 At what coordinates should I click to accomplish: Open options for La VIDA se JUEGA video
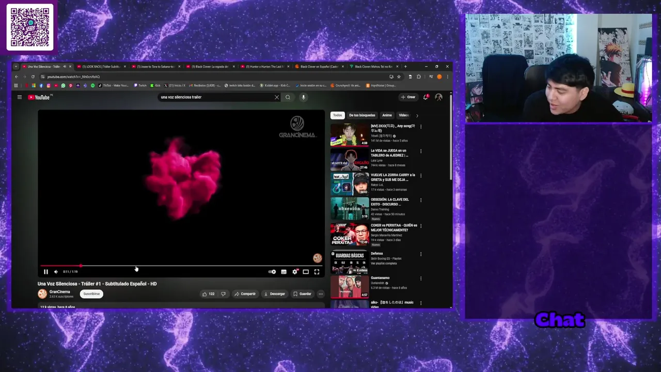[420, 151]
